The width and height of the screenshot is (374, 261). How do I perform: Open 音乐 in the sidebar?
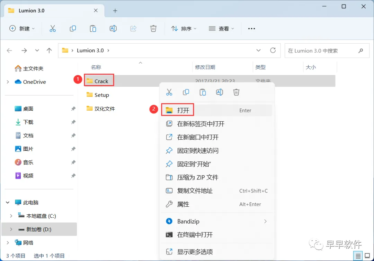24,162
